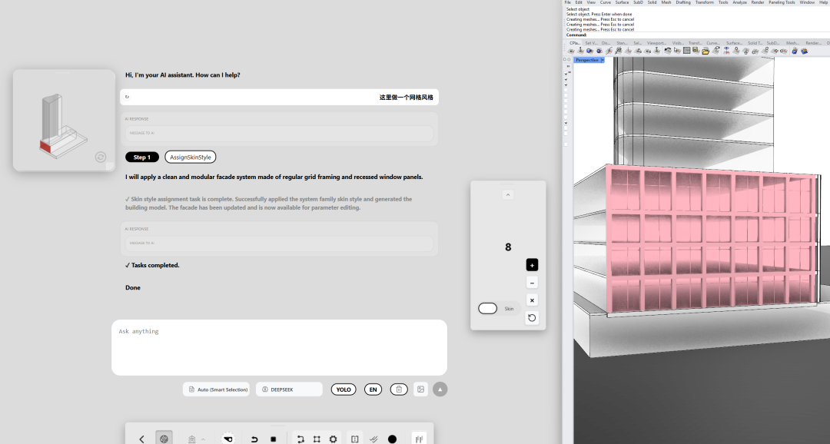Open the Auto (Smart Selection) dropdown
Screen dimensions: 830x444
217,389
